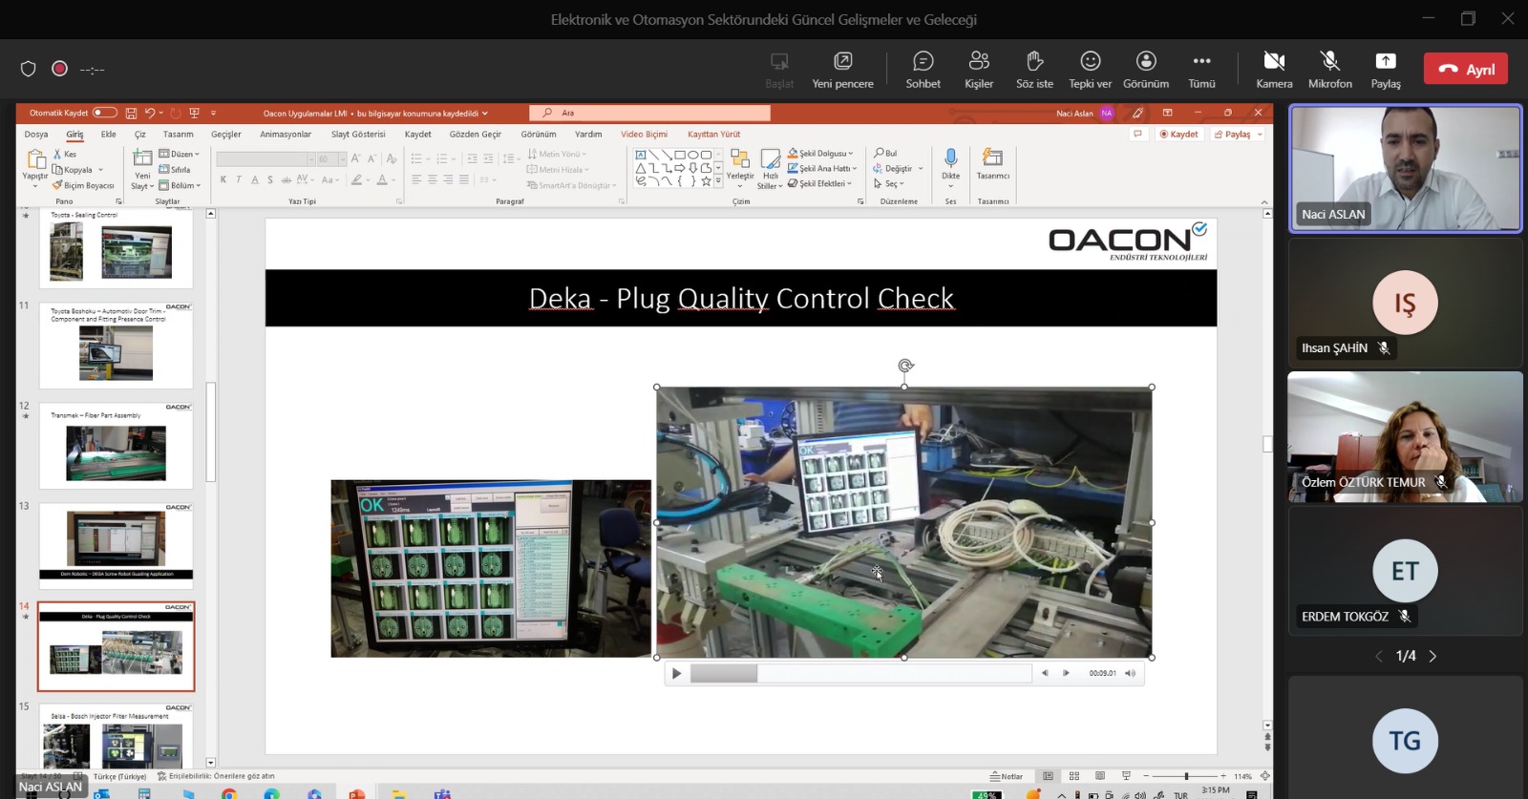This screenshot has width=1528, height=799.
Task: Reset slide with Sıfırla
Action: (x=175, y=170)
